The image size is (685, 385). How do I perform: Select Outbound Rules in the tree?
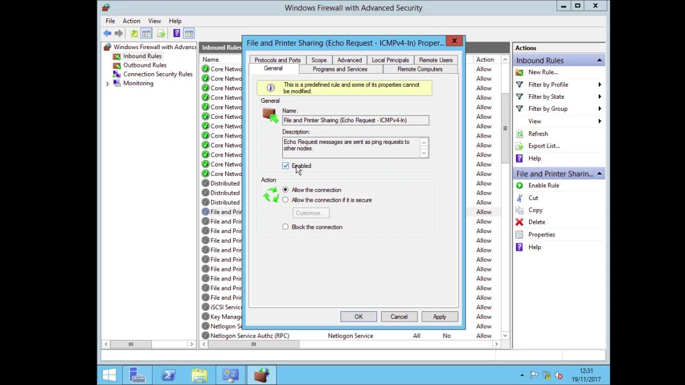[145, 65]
